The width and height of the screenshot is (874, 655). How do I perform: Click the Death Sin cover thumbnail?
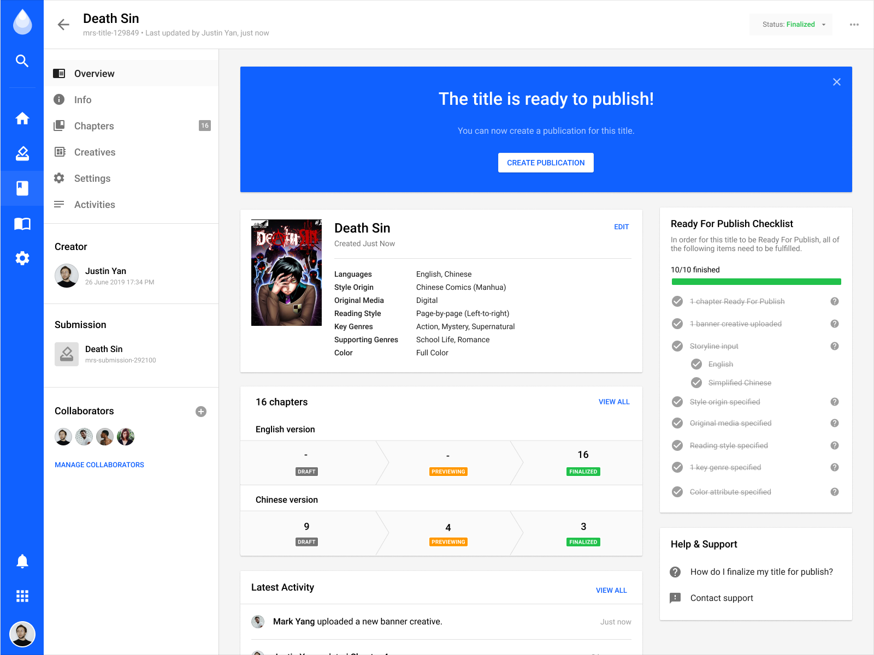(286, 272)
